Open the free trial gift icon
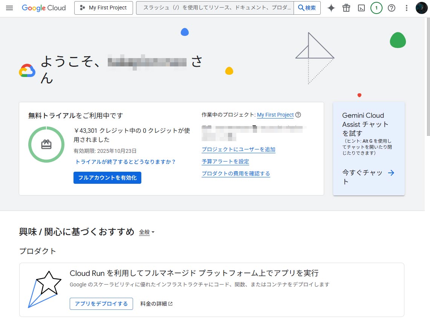 pos(346,8)
